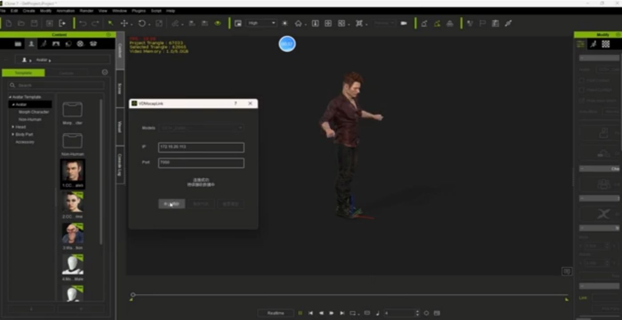Image resolution: width=622 pixels, height=320 pixels.
Task: Click the Content panel search field
Action: click(x=56, y=85)
